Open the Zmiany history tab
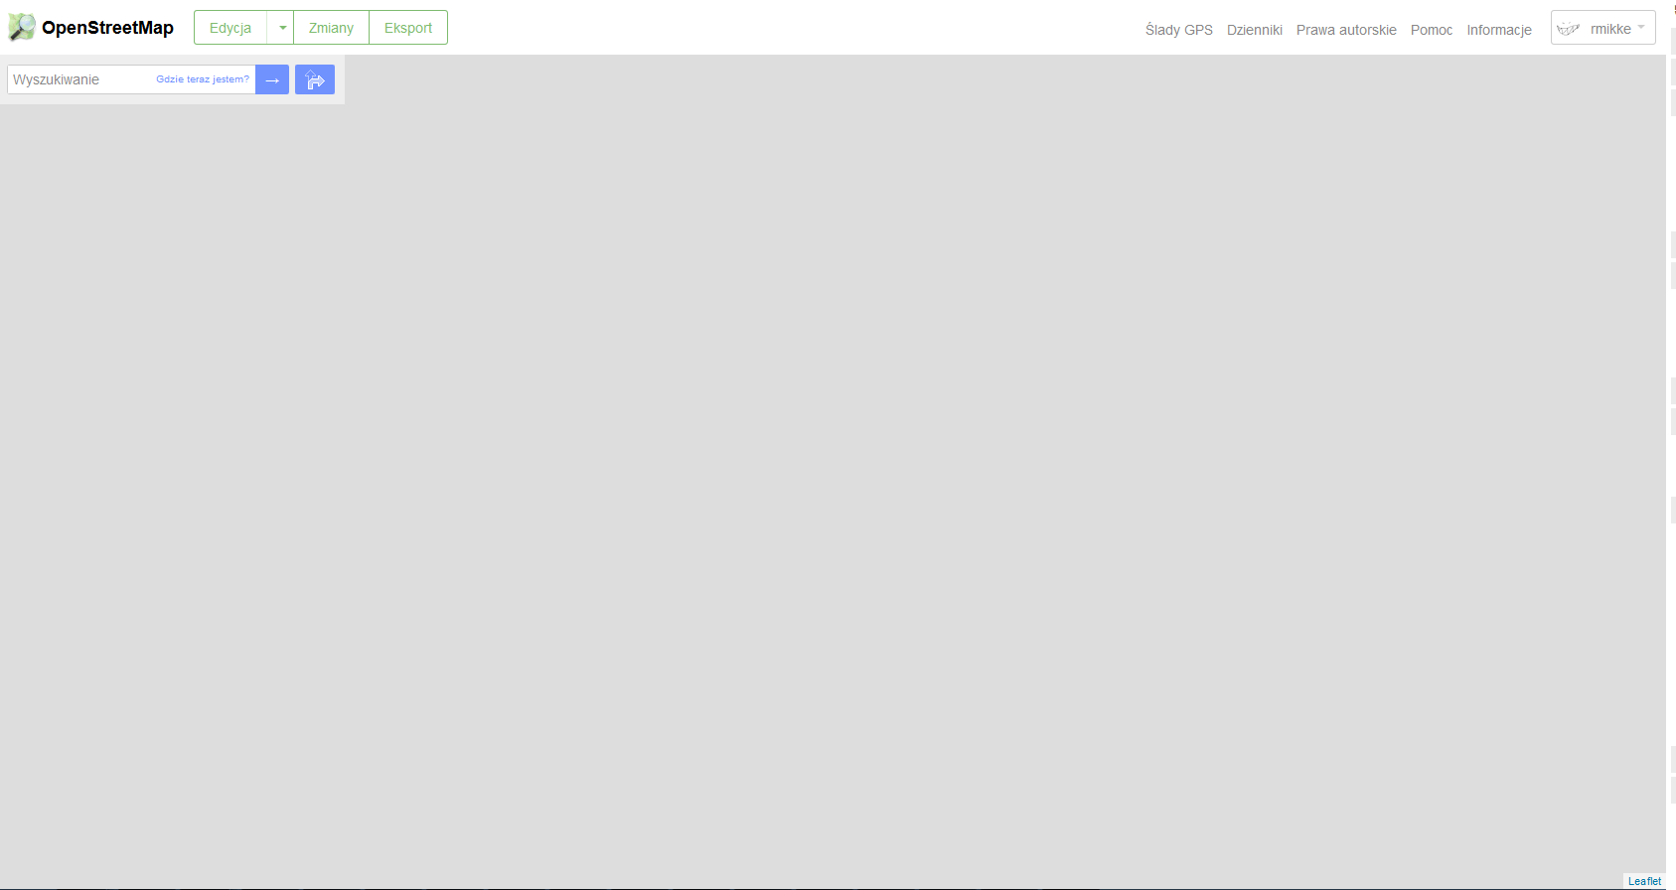The width and height of the screenshot is (1676, 890). 331,28
